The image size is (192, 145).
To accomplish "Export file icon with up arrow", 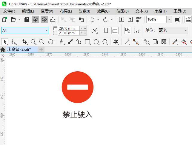I will tap(130, 19).
